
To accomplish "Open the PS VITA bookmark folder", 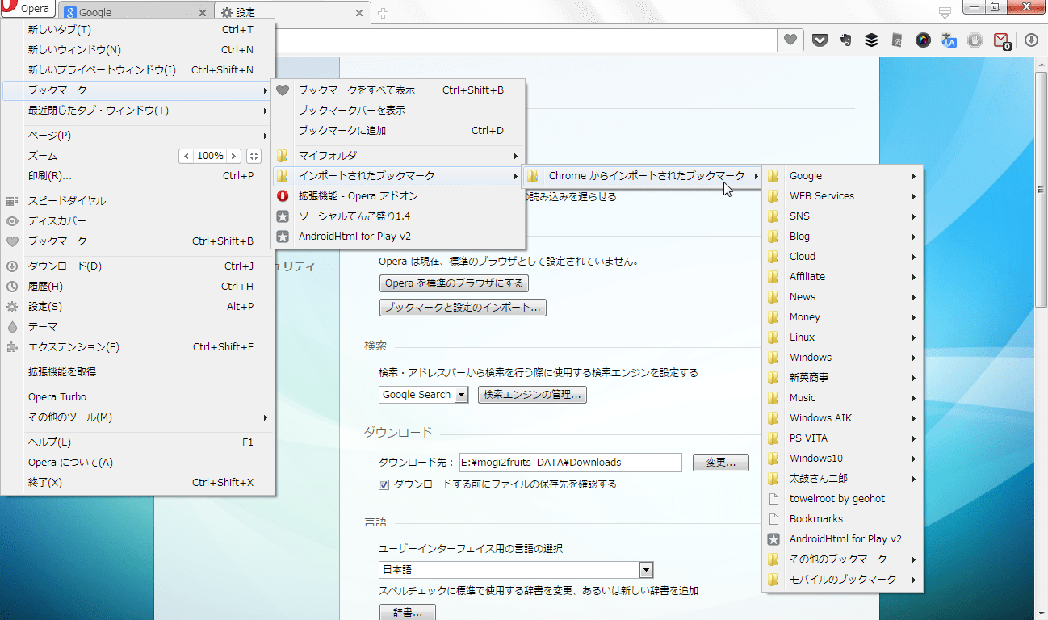I will tap(843, 438).
